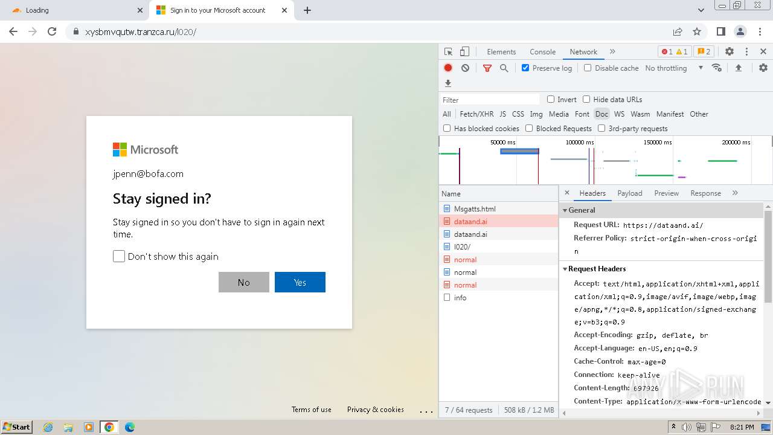Open network conditions wifi icon
Screen dimensions: 773x435
[x=717, y=68]
